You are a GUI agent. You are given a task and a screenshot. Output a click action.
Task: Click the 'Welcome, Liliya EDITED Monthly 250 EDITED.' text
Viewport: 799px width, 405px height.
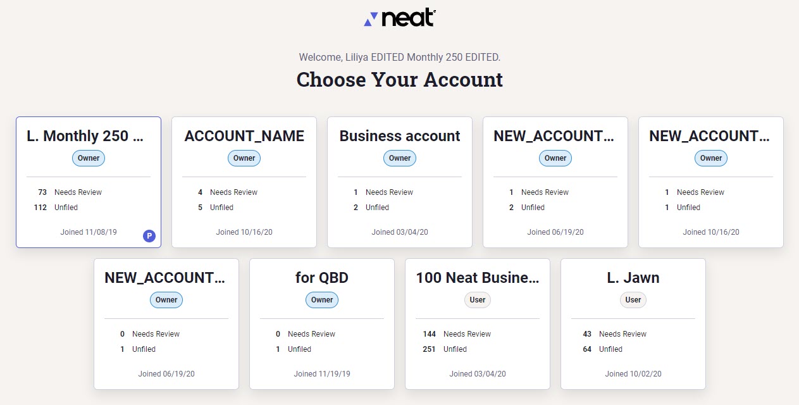[400, 57]
